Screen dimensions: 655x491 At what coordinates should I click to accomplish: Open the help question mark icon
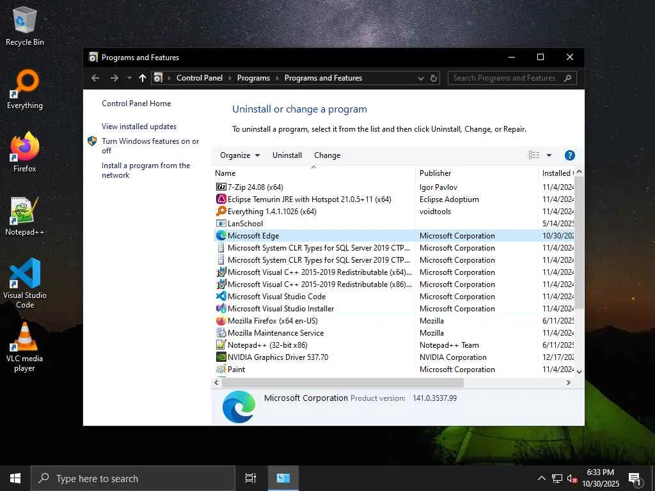click(569, 155)
